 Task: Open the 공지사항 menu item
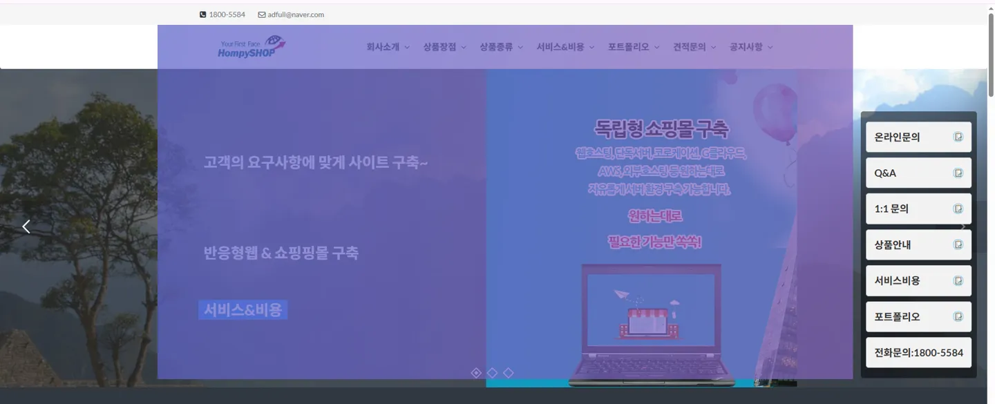746,47
